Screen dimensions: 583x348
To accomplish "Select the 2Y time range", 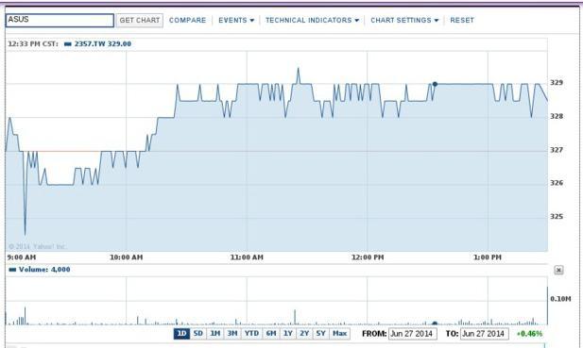I will click(x=304, y=334).
